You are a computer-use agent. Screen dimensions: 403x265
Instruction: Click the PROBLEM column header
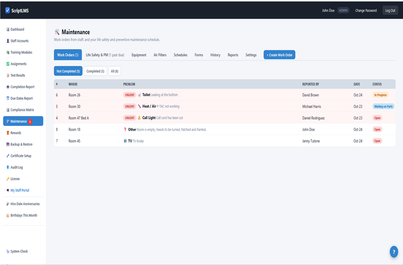point(129,84)
